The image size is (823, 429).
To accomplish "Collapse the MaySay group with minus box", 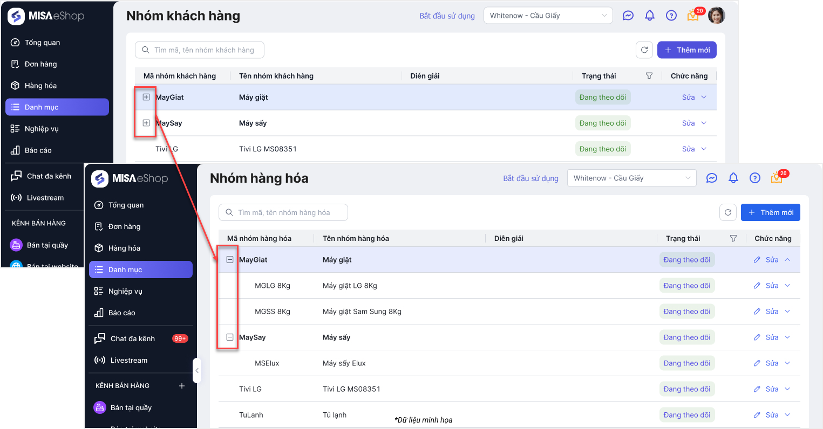I will pyautogui.click(x=230, y=337).
